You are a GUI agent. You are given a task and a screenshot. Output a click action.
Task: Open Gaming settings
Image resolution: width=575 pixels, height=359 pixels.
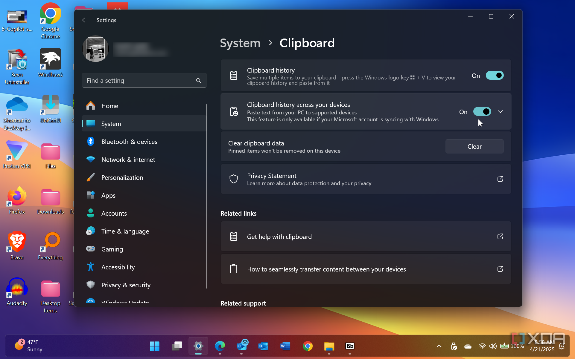(144, 249)
